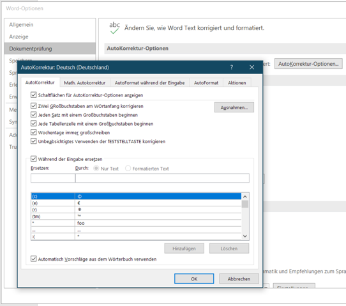
Task: Open the Aktionen tab
Action: [x=237, y=83]
